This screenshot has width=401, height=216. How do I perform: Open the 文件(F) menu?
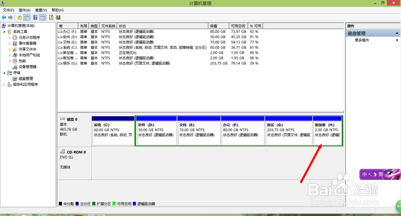(x=8, y=10)
